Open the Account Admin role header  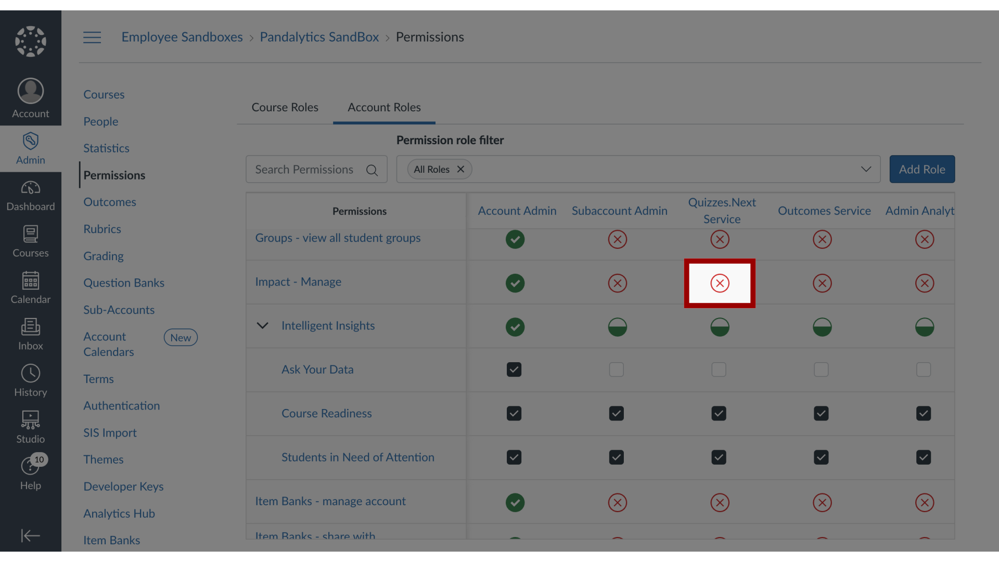point(517,211)
